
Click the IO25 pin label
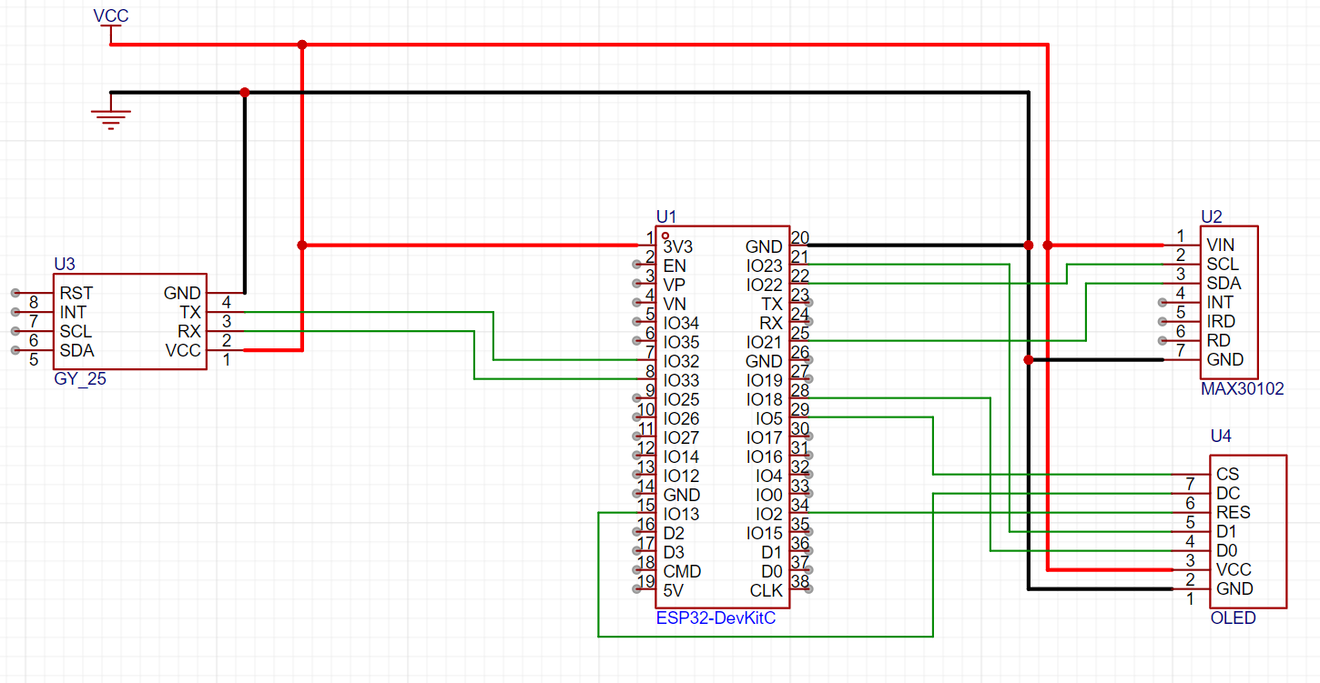(681, 399)
